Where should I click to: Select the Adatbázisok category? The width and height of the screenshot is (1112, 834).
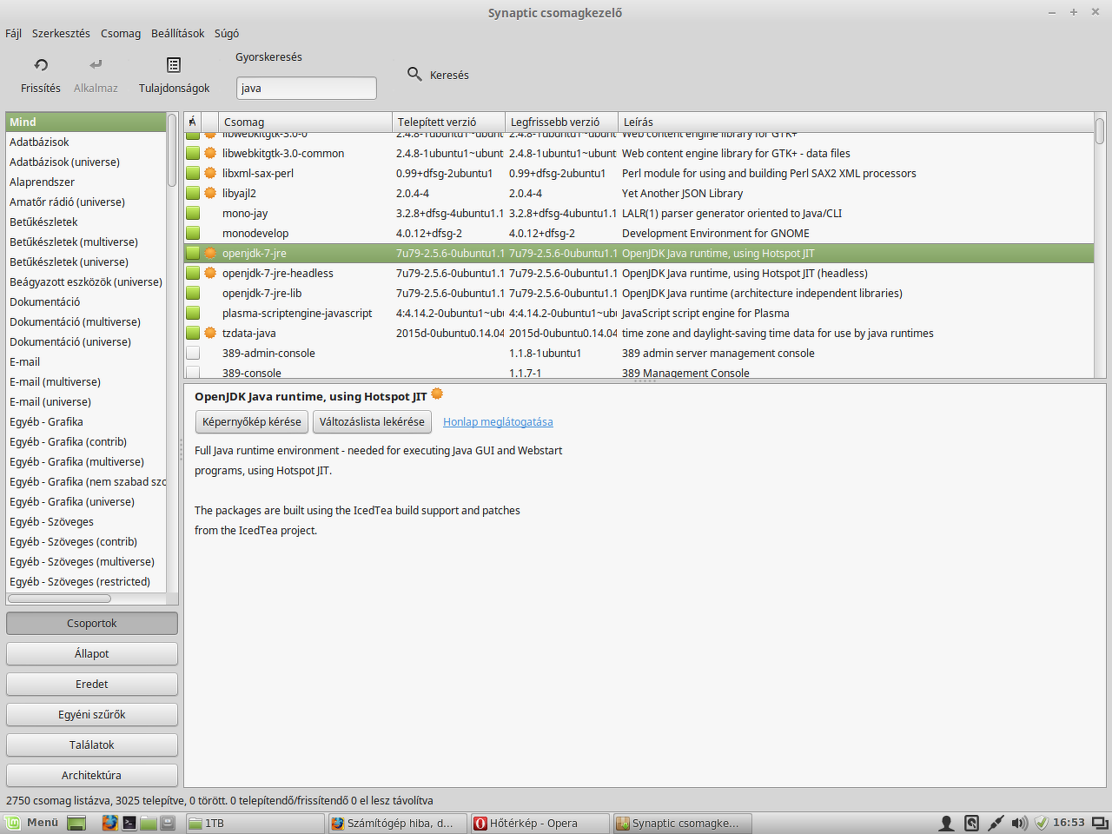[x=86, y=142]
